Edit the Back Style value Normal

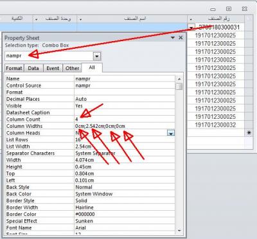point(125,187)
